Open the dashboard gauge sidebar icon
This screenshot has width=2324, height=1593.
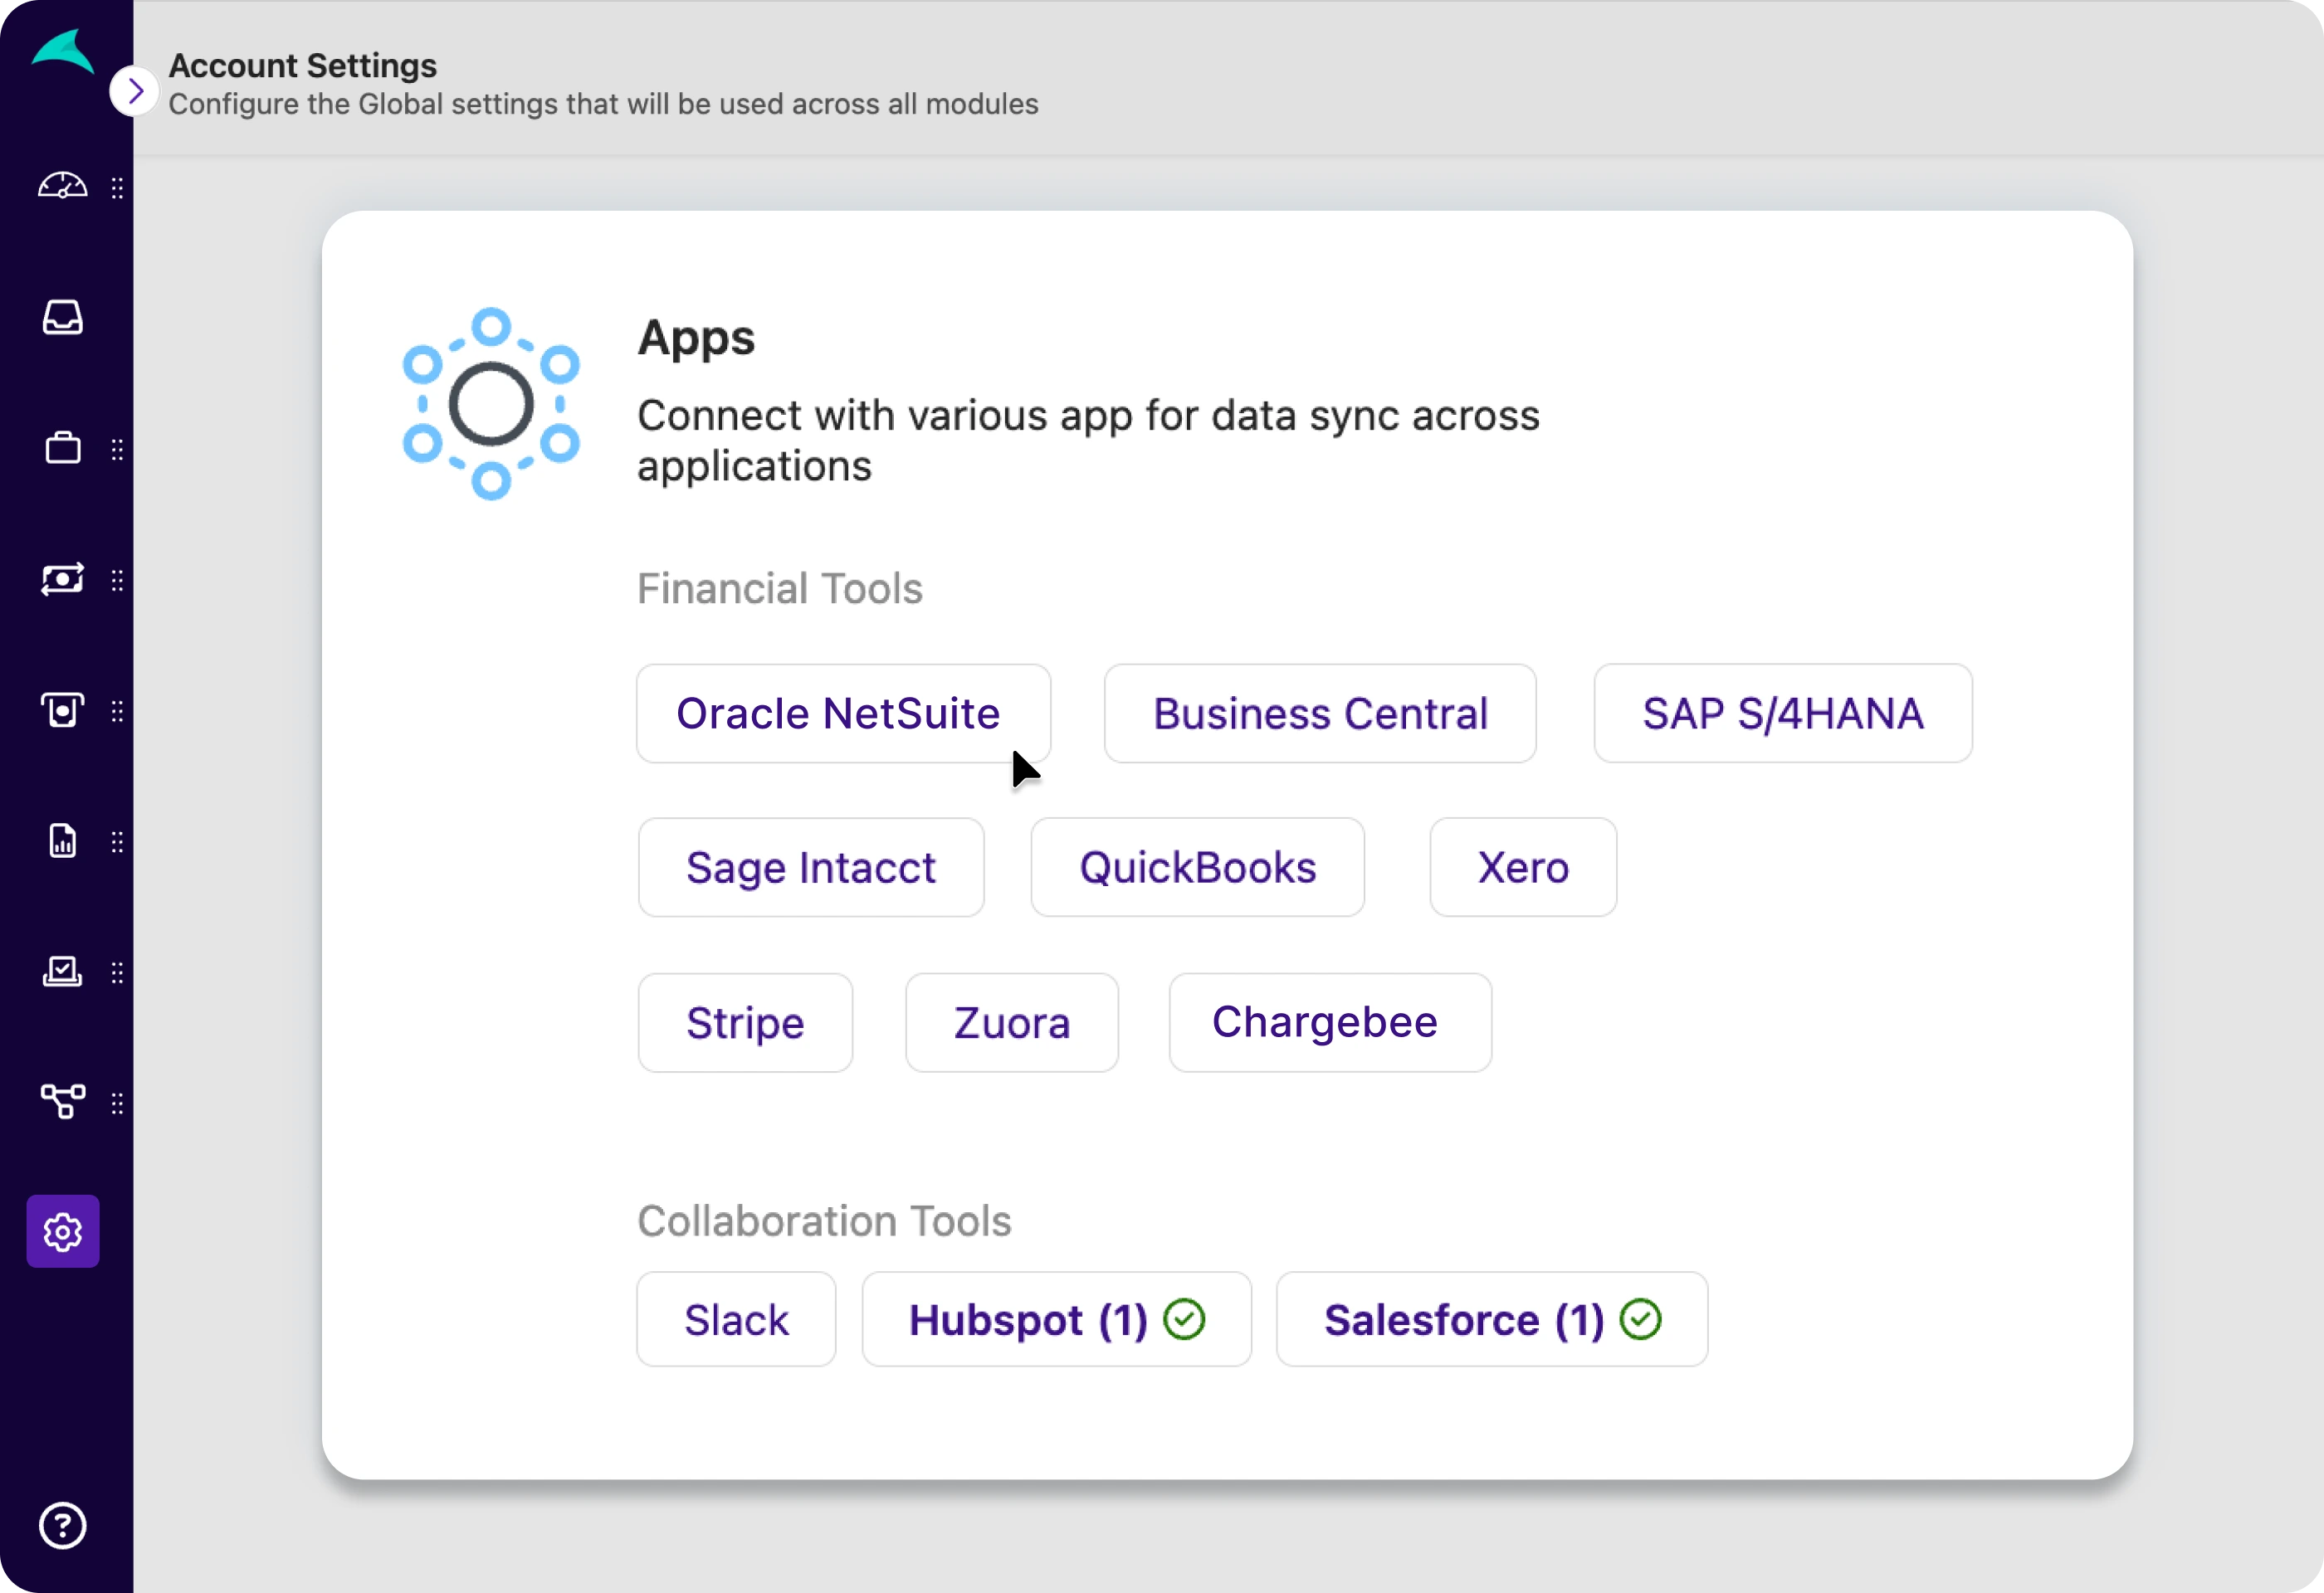pos(62,187)
